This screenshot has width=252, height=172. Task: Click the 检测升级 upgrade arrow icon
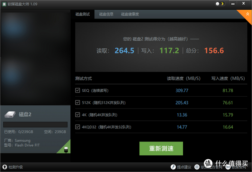coord(5,167)
